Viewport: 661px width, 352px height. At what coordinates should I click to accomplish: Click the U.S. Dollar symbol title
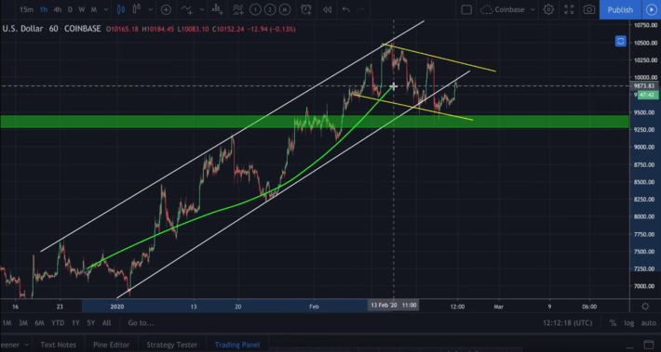(22, 29)
